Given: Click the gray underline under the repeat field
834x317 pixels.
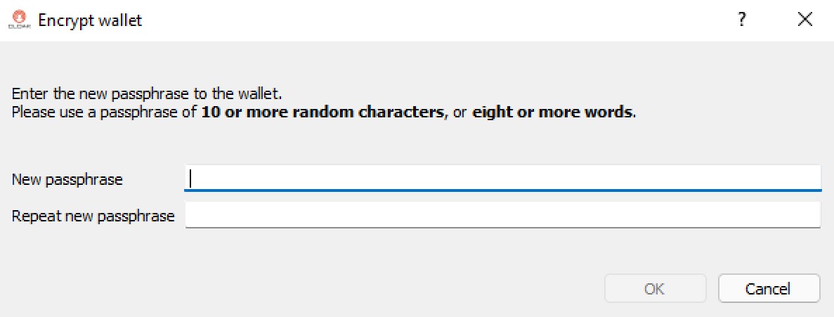Looking at the screenshot, I should click(502, 228).
